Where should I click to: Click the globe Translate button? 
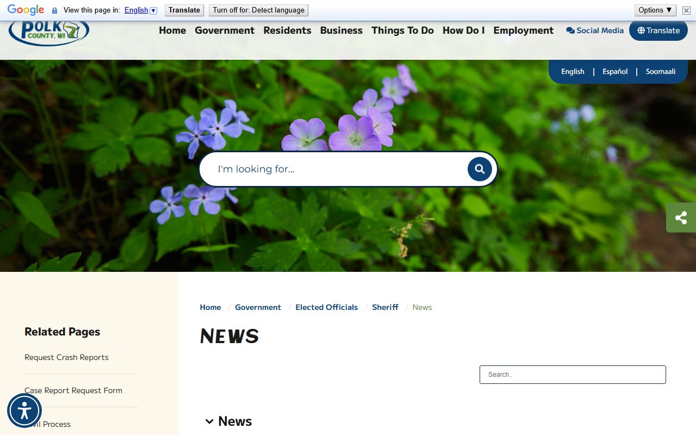click(658, 30)
